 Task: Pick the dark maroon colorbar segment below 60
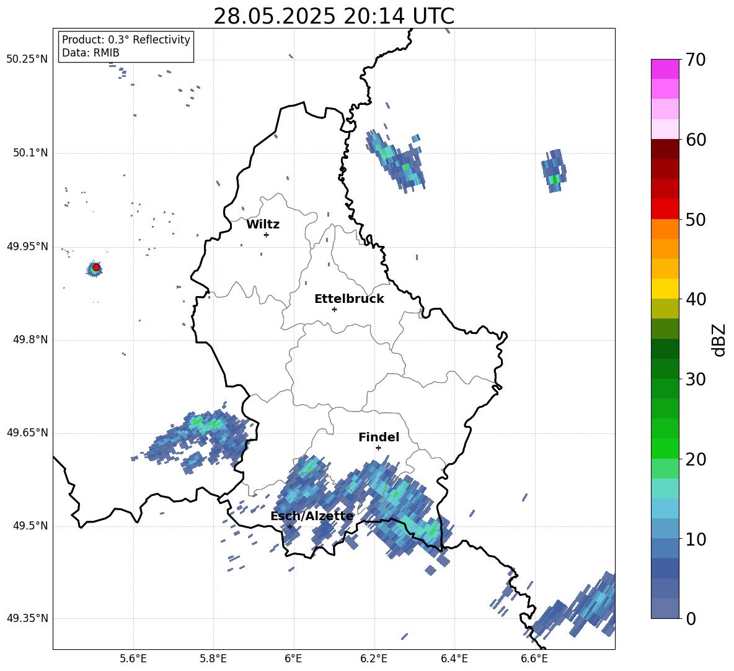(x=665, y=148)
